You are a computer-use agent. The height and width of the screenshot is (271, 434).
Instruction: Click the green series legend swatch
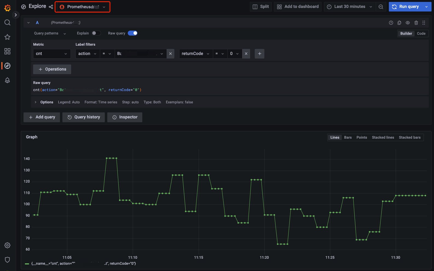point(27,264)
